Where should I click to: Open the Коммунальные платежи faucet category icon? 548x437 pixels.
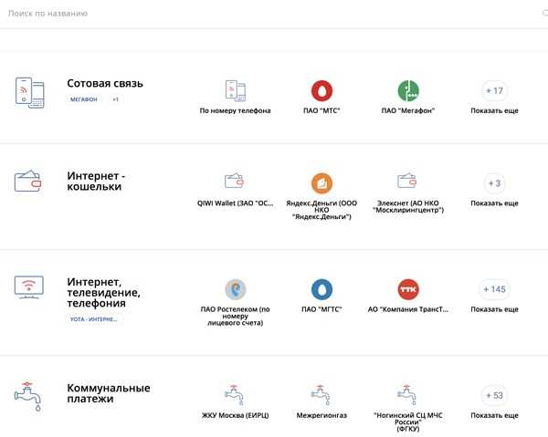[x=27, y=396]
